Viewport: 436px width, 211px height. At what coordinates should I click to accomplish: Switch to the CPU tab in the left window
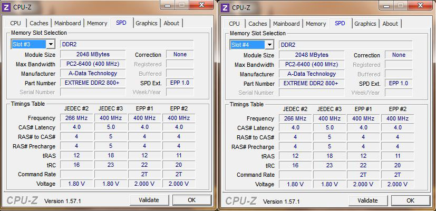pyautogui.click(x=16, y=23)
